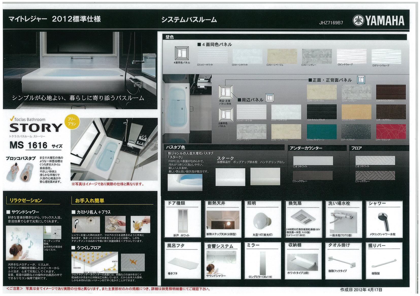Image resolution: width=420 pixels, height=296 pixels.
Task: Tick the ホライゾンブラック checkbox
Action: [x=308, y=120]
